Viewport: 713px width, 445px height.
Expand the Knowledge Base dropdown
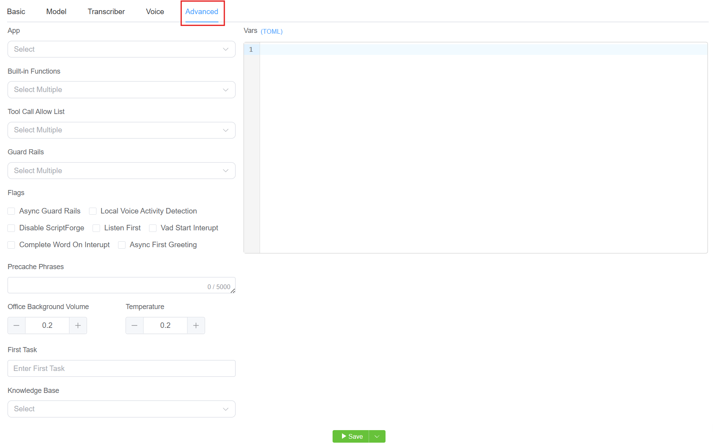tap(121, 409)
